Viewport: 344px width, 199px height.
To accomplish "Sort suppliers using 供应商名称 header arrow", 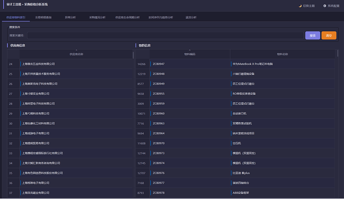I will 76,50.
